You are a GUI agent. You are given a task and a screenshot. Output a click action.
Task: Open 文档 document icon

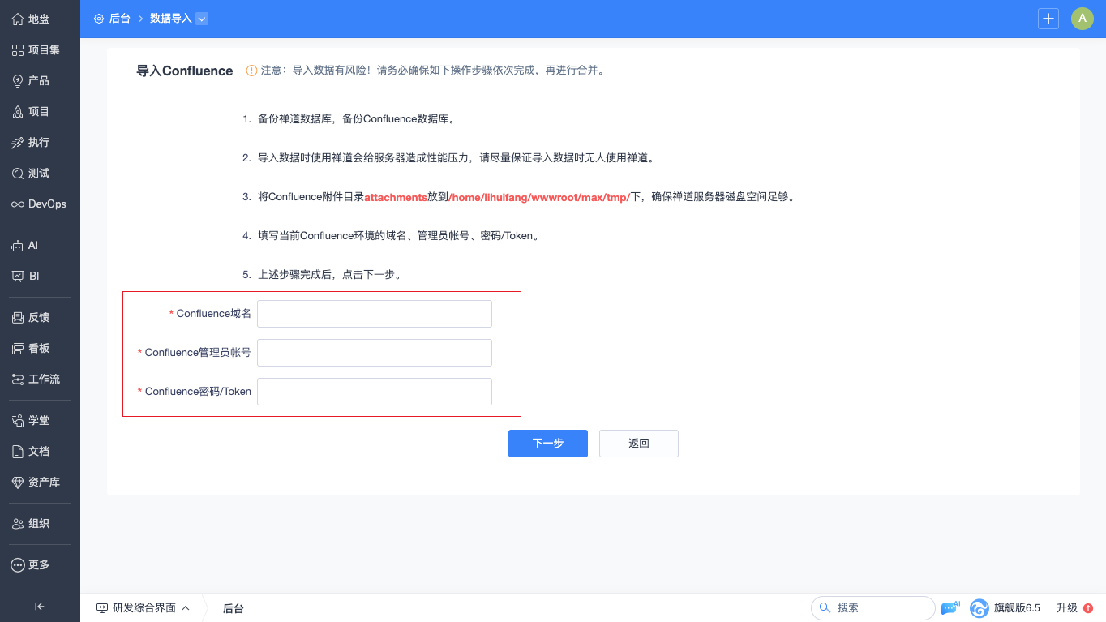tap(18, 451)
